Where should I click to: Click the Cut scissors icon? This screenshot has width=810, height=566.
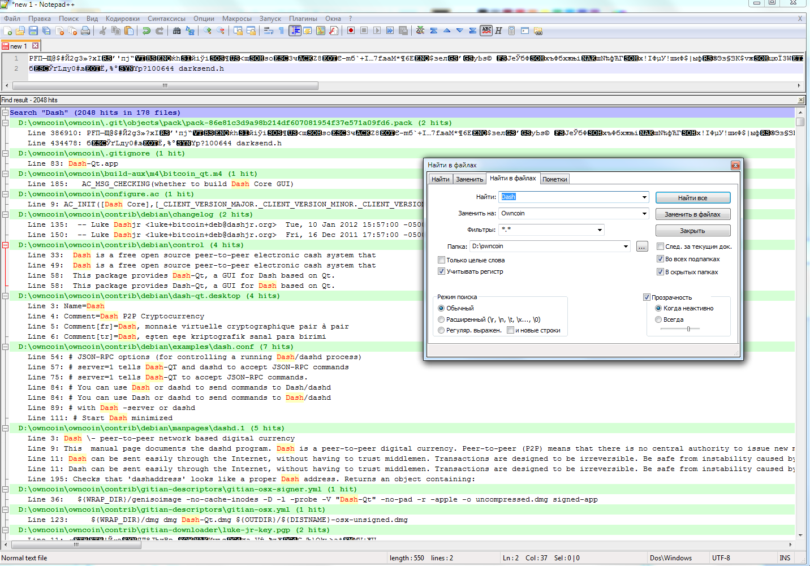tap(103, 31)
